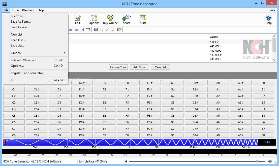Screen dimensions: 279x166
Task: Choose Save As Wav... menu entry
Action: (x=38, y=27)
